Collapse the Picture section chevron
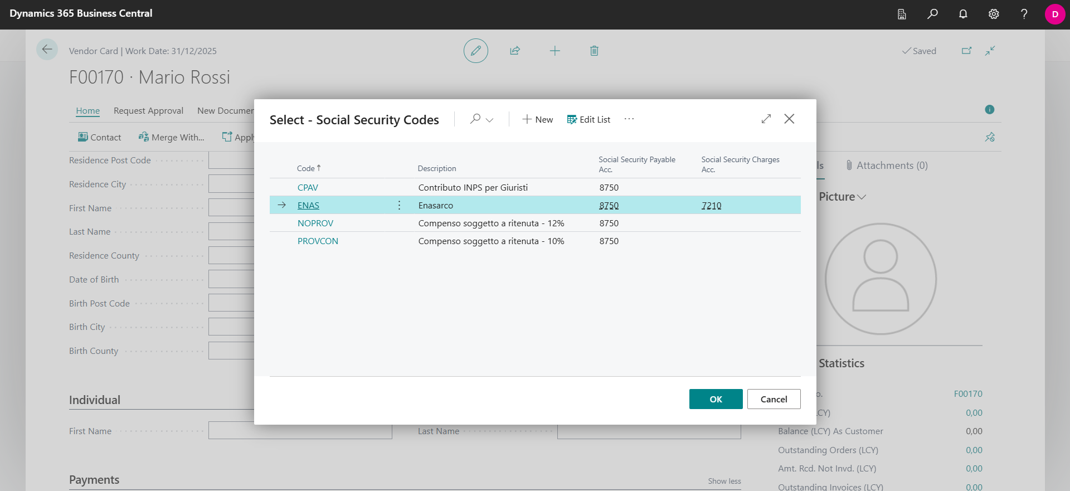1070x491 pixels. click(862, 197)
